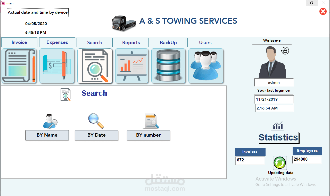Screen dimensions: 330x196
Task: Click the Welcome text
Action: pos(272,41)
